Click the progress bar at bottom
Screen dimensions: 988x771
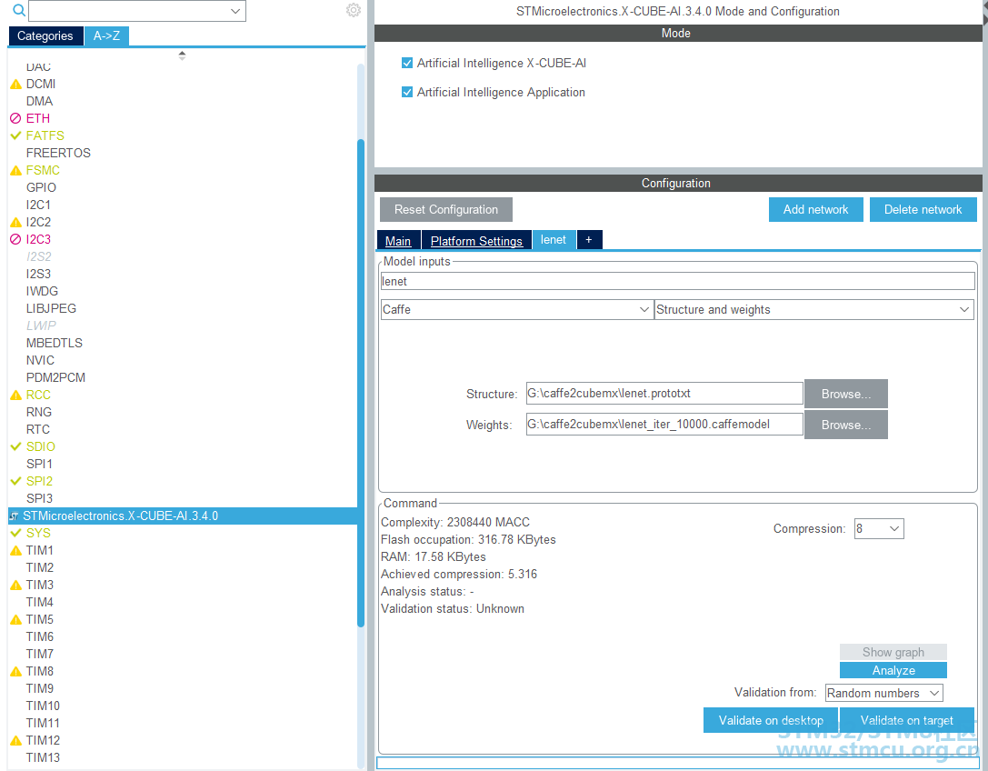tap(678, 763)
